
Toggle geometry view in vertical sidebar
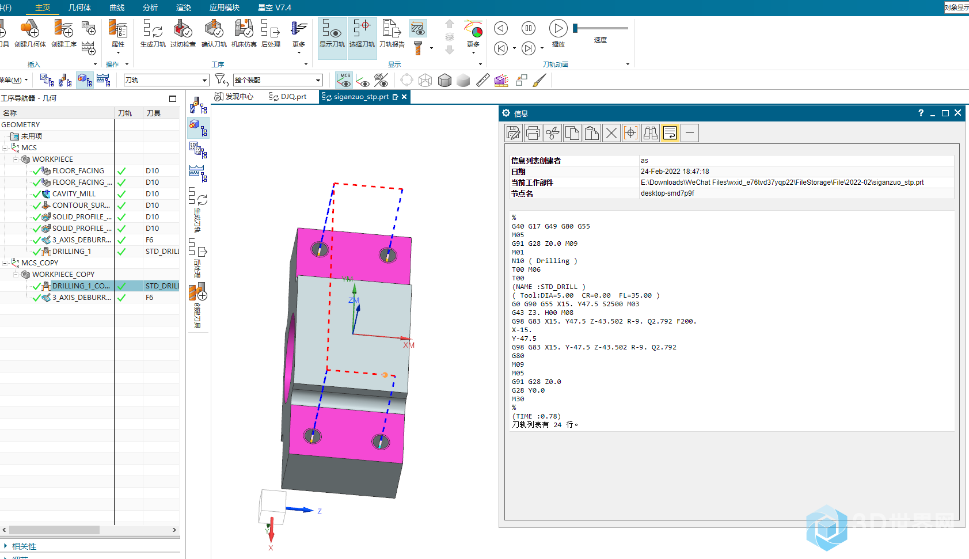click(198, 128)
